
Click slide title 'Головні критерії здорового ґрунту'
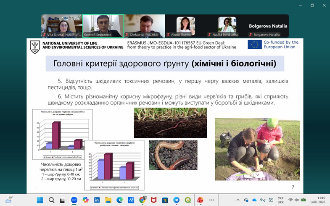click(121, 63)
